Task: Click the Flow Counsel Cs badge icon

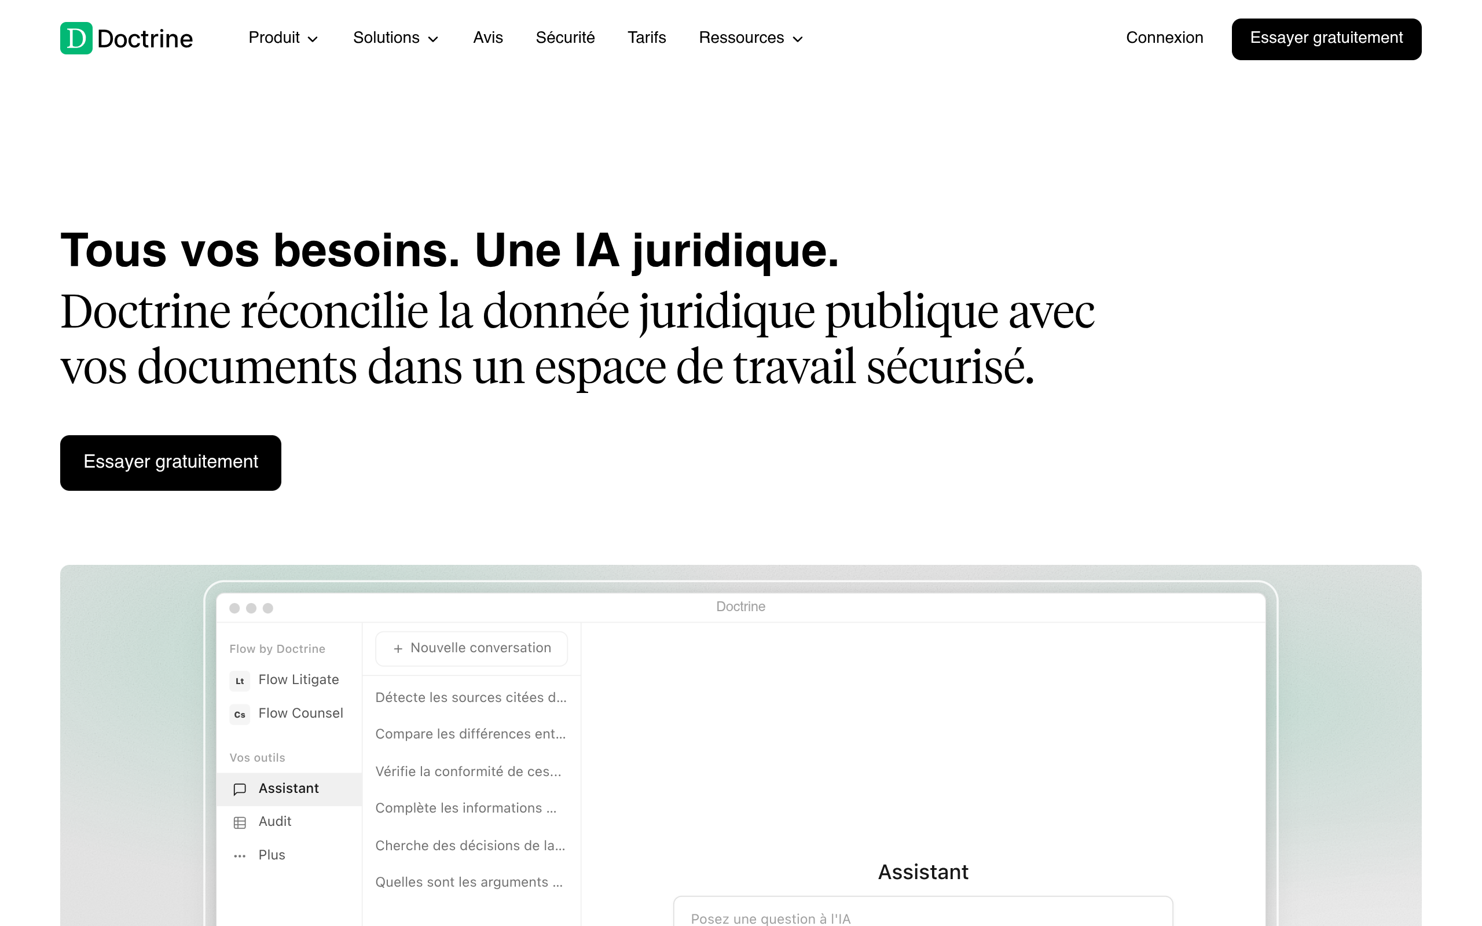Action: pos(240,714)
